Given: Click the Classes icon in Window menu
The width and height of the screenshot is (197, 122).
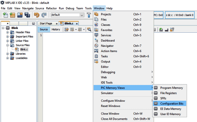Looking at the screenshot, I should (x=96, y=25).
